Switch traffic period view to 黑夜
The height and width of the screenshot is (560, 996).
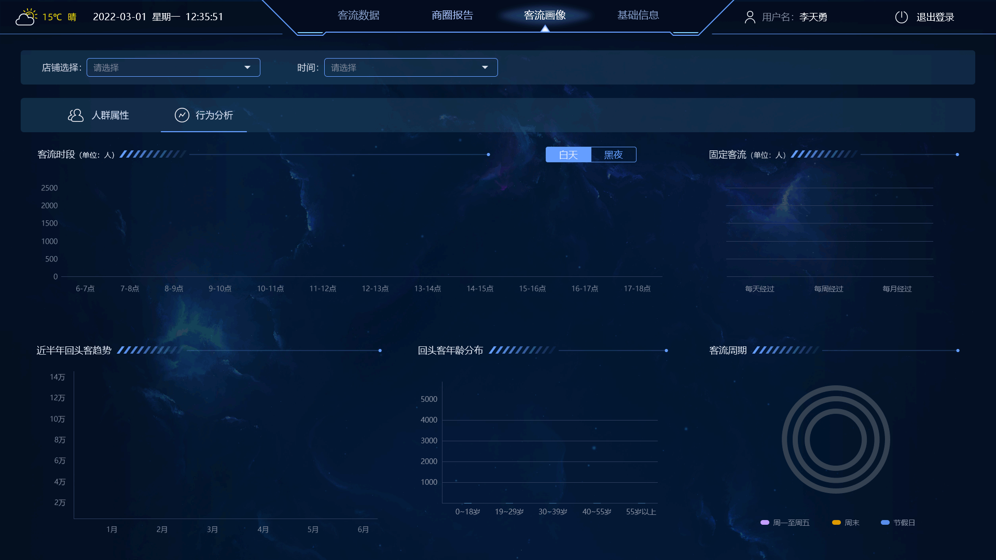(x=613, y=155)
